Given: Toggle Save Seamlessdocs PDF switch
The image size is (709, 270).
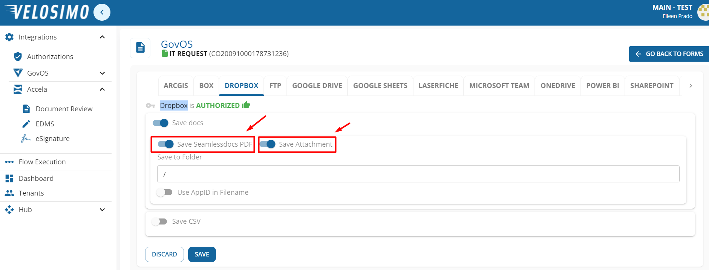Looking at the screenshot, I should point(166,144).
